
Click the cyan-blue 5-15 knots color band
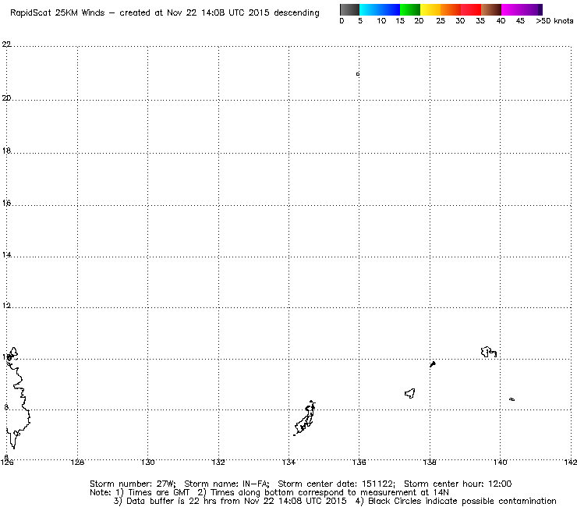click(x=380, y=9)
